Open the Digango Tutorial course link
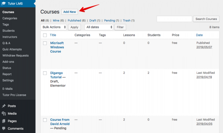The height and width of the screenshot is (133, 223). (56, 75)
